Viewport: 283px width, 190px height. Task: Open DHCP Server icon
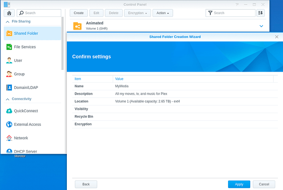9,151
